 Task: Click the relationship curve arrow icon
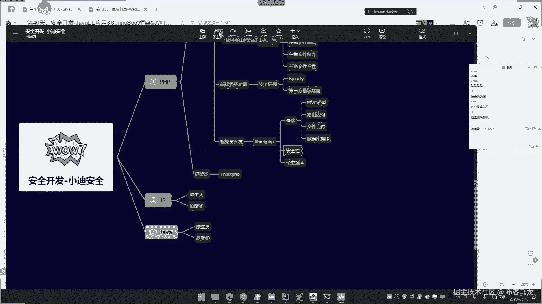[x=233, y=31]
